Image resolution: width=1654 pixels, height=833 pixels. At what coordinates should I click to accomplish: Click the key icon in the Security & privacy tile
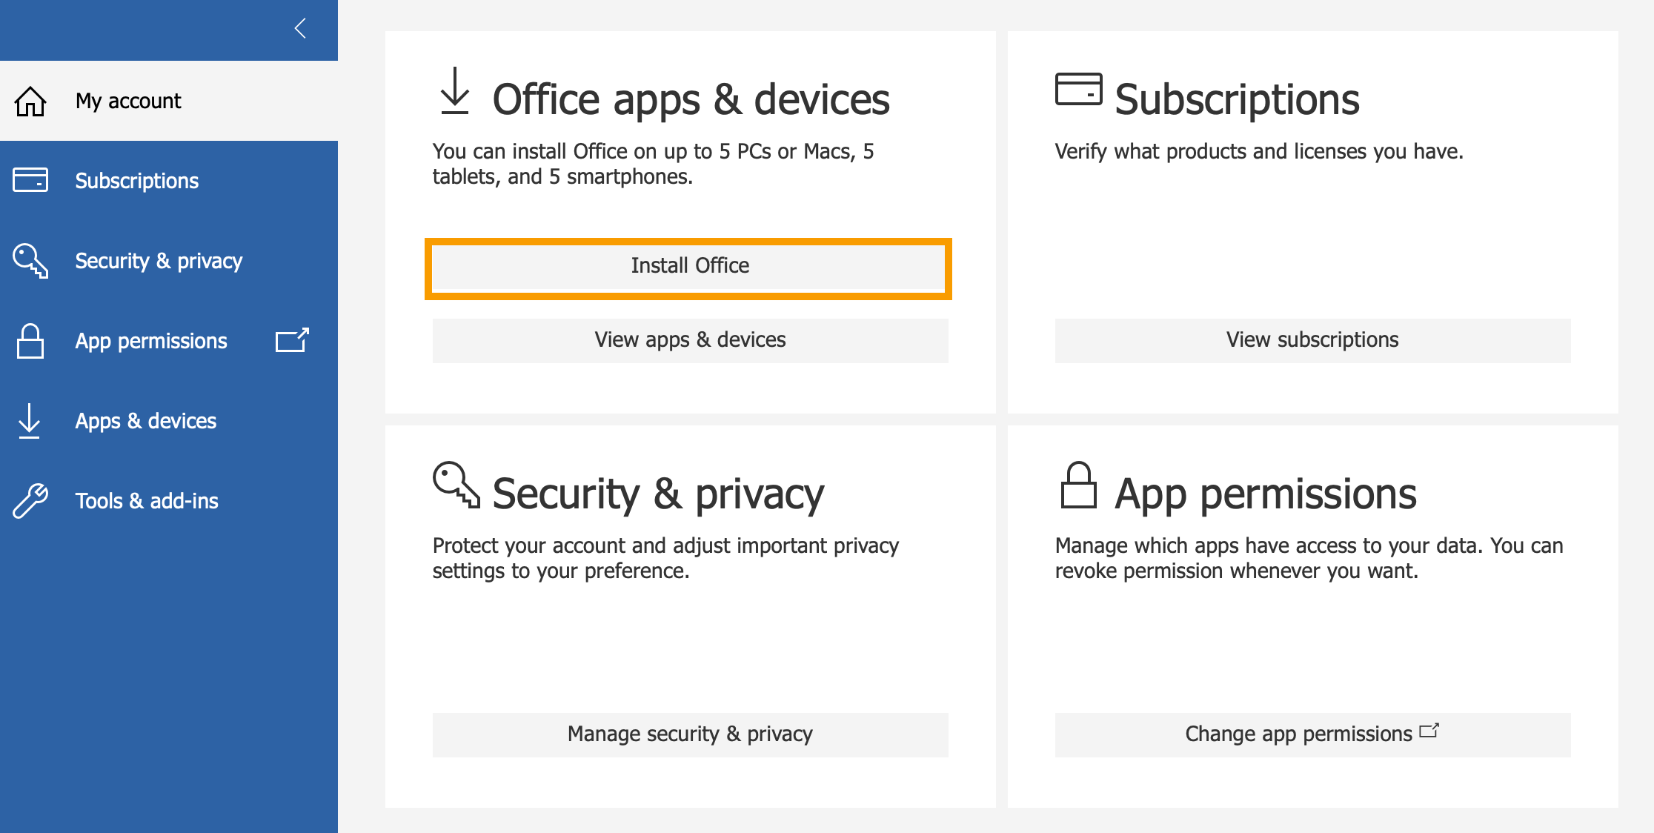point(456,485)
